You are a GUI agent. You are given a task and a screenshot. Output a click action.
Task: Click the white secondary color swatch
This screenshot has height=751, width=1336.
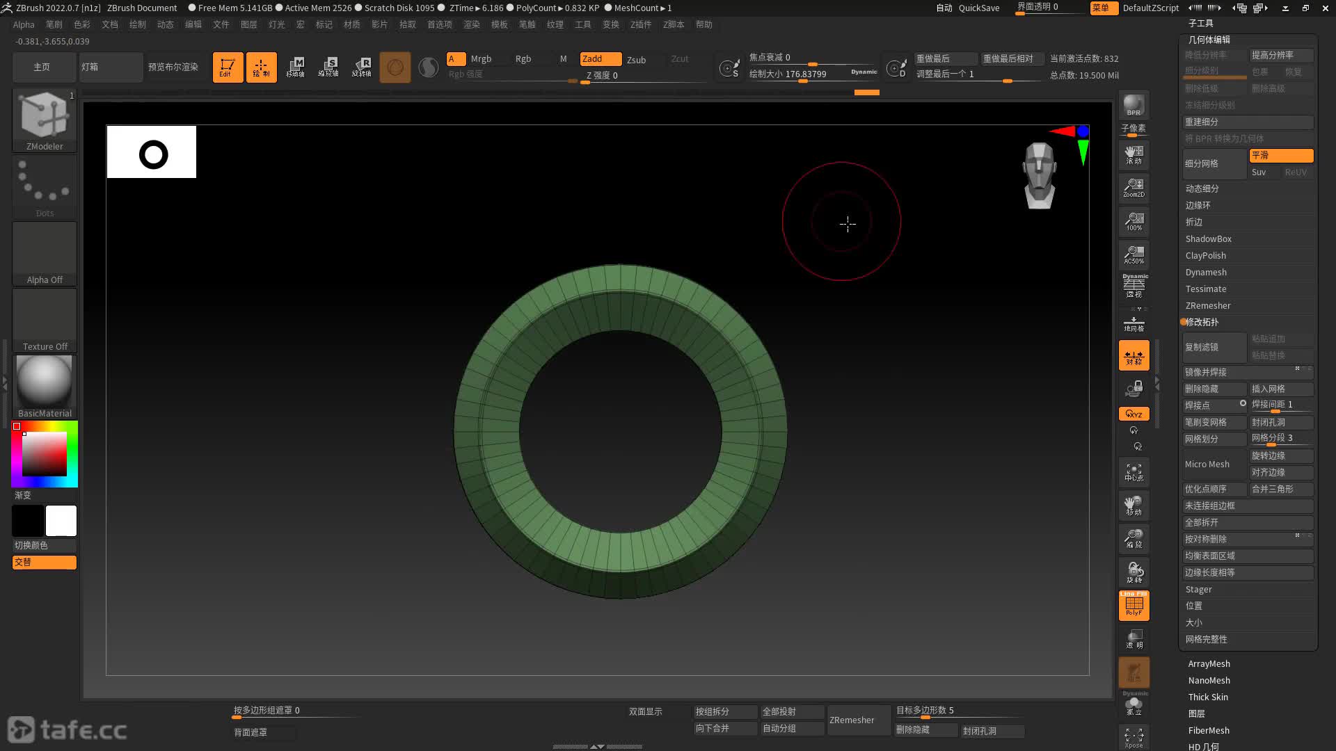[x=61, y=520]
